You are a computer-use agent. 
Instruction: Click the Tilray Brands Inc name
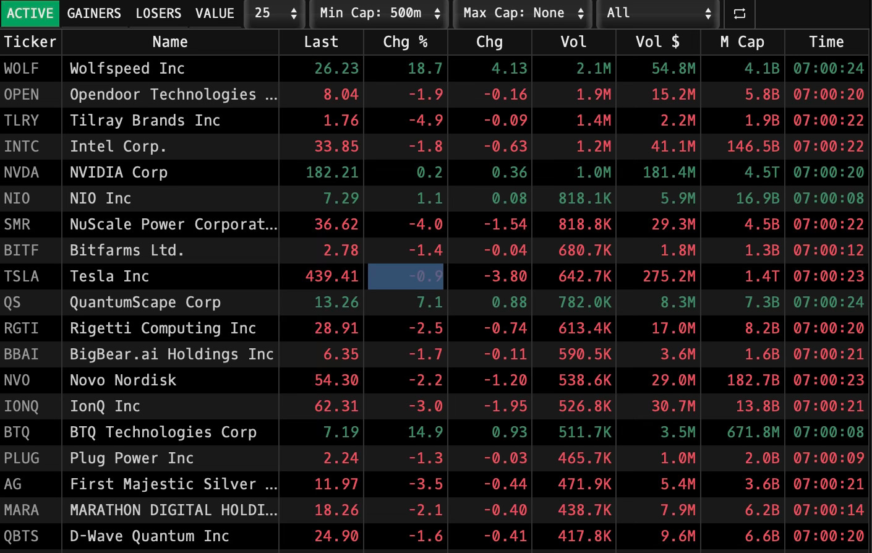145,121
